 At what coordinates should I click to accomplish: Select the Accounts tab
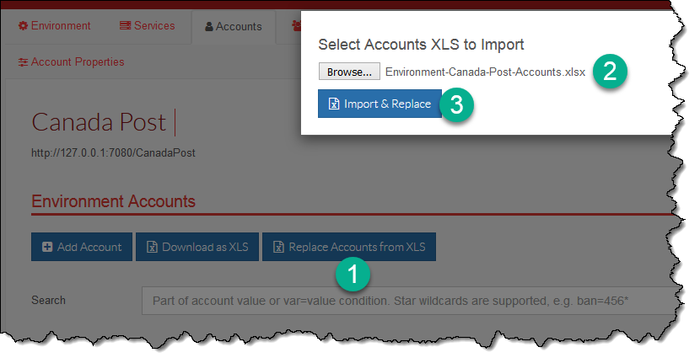234,27
